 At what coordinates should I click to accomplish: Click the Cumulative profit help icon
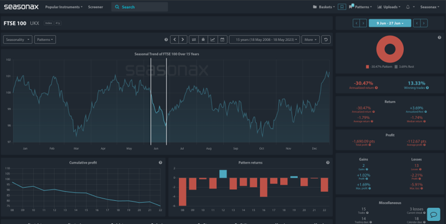pos(161,163)
